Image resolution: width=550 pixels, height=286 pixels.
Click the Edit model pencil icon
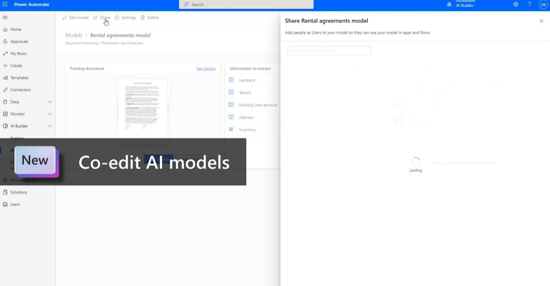click(65, 18)
